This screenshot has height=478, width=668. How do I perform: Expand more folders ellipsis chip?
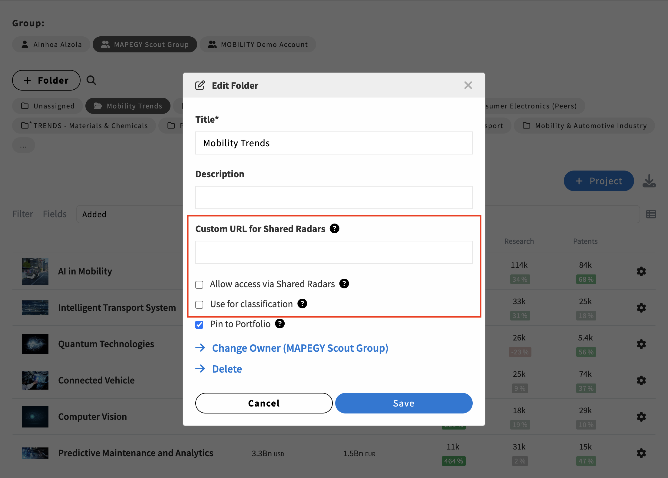pyautogui.click(x=23, y=145)
